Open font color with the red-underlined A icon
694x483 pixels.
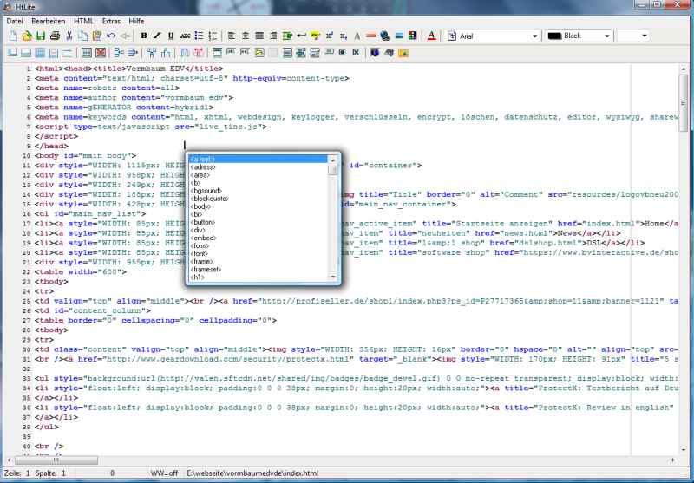click(431, 36)
